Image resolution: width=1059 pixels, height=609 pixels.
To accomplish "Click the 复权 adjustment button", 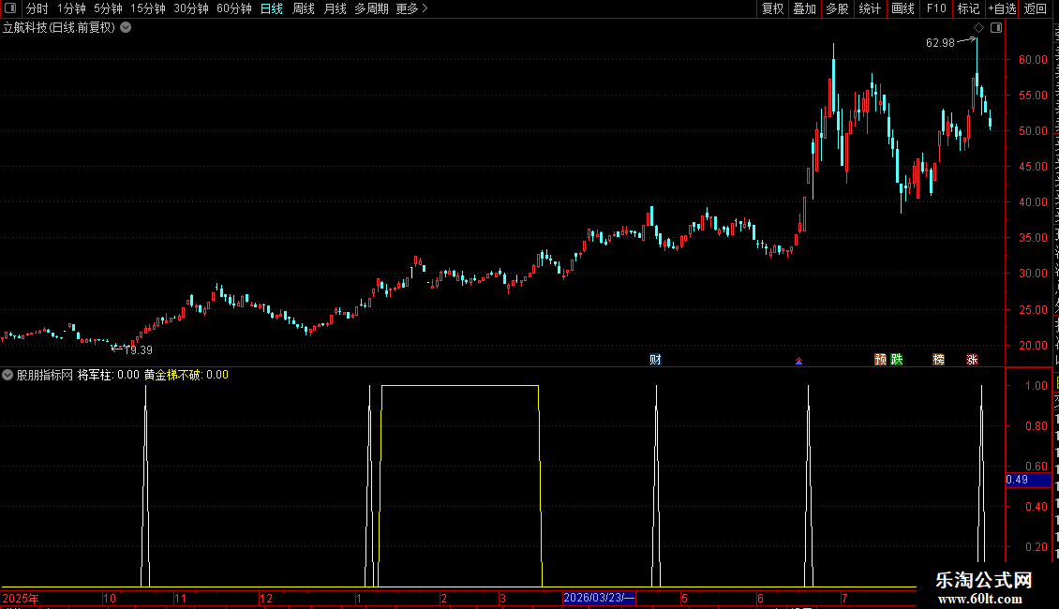I will (x=772, y=8).
